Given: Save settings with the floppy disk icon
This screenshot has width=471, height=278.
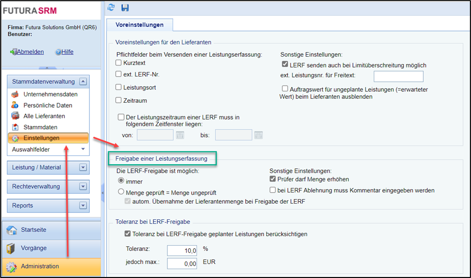Looking at the screenshot, I should click(125, 7).
